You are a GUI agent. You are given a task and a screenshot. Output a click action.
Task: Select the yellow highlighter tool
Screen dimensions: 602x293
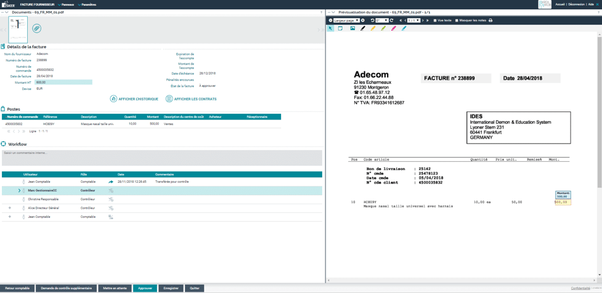(x=373, y=28)
